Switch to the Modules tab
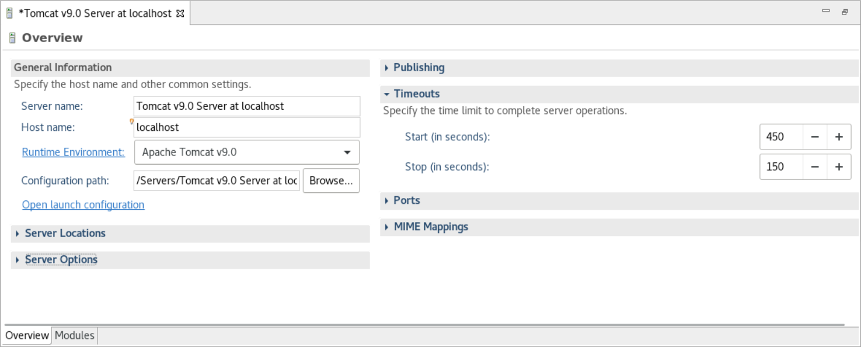Viewport: 861px width, 347px height. point(74,335)
